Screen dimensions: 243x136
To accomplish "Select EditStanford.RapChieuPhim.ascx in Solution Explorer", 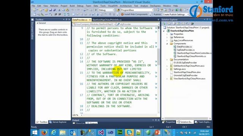I will coord(189,66).
